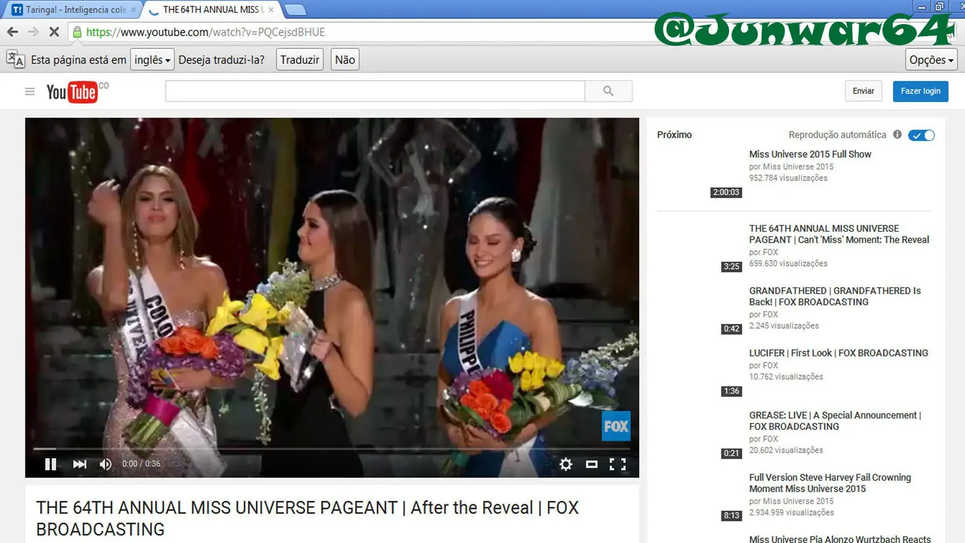Click the Enviar upload button
The width and height of the screenshot is (965, 543).
(863, 91)
